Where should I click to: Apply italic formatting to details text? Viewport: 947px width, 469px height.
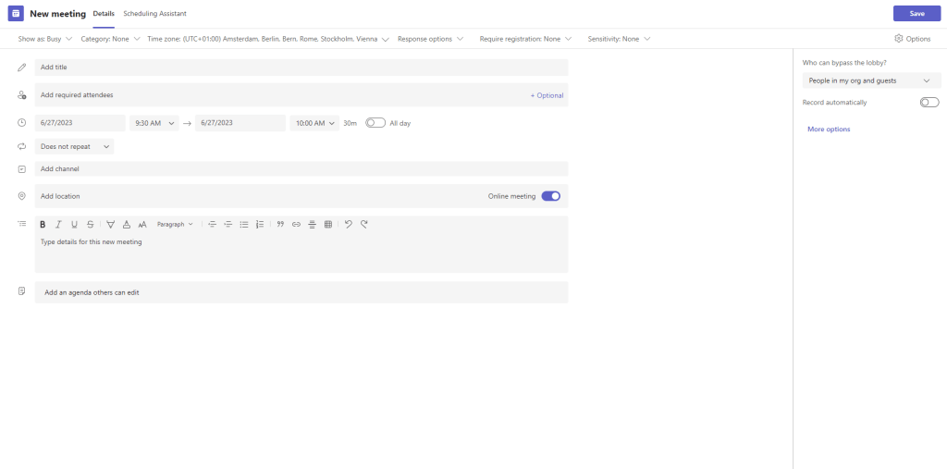58,224
